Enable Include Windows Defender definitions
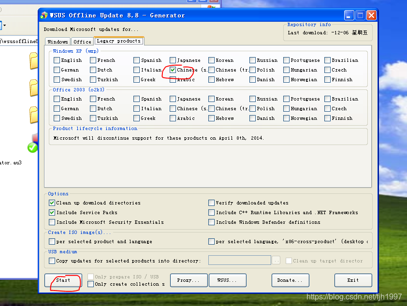 [212, 222]
